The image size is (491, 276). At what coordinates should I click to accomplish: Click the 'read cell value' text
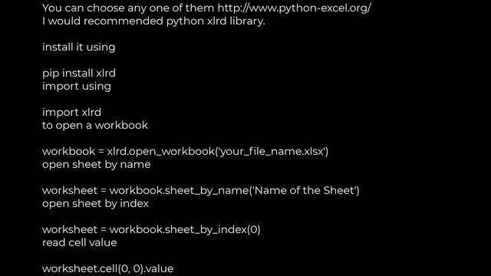point(80,243)
